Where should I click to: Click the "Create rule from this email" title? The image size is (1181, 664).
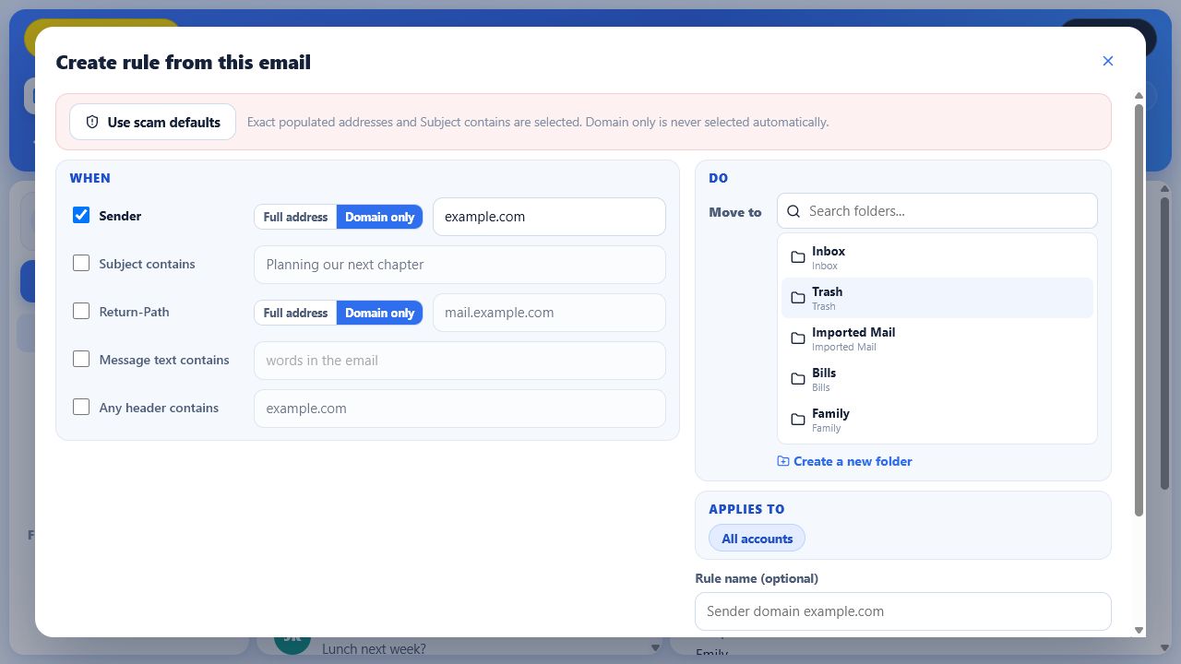[183, 62]
